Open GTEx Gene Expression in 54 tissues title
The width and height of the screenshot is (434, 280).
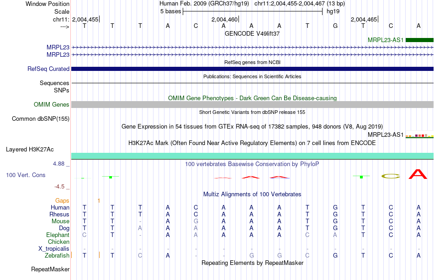[252, 127]
